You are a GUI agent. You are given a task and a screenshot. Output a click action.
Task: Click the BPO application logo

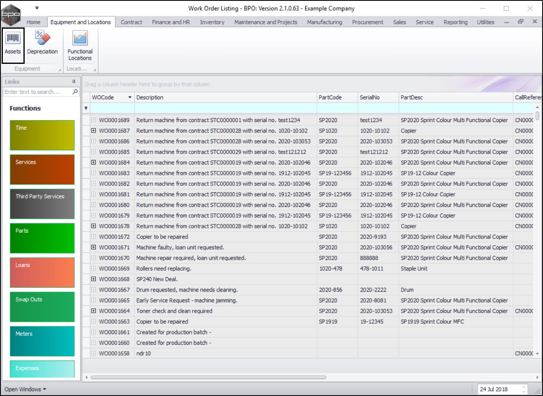11,15
